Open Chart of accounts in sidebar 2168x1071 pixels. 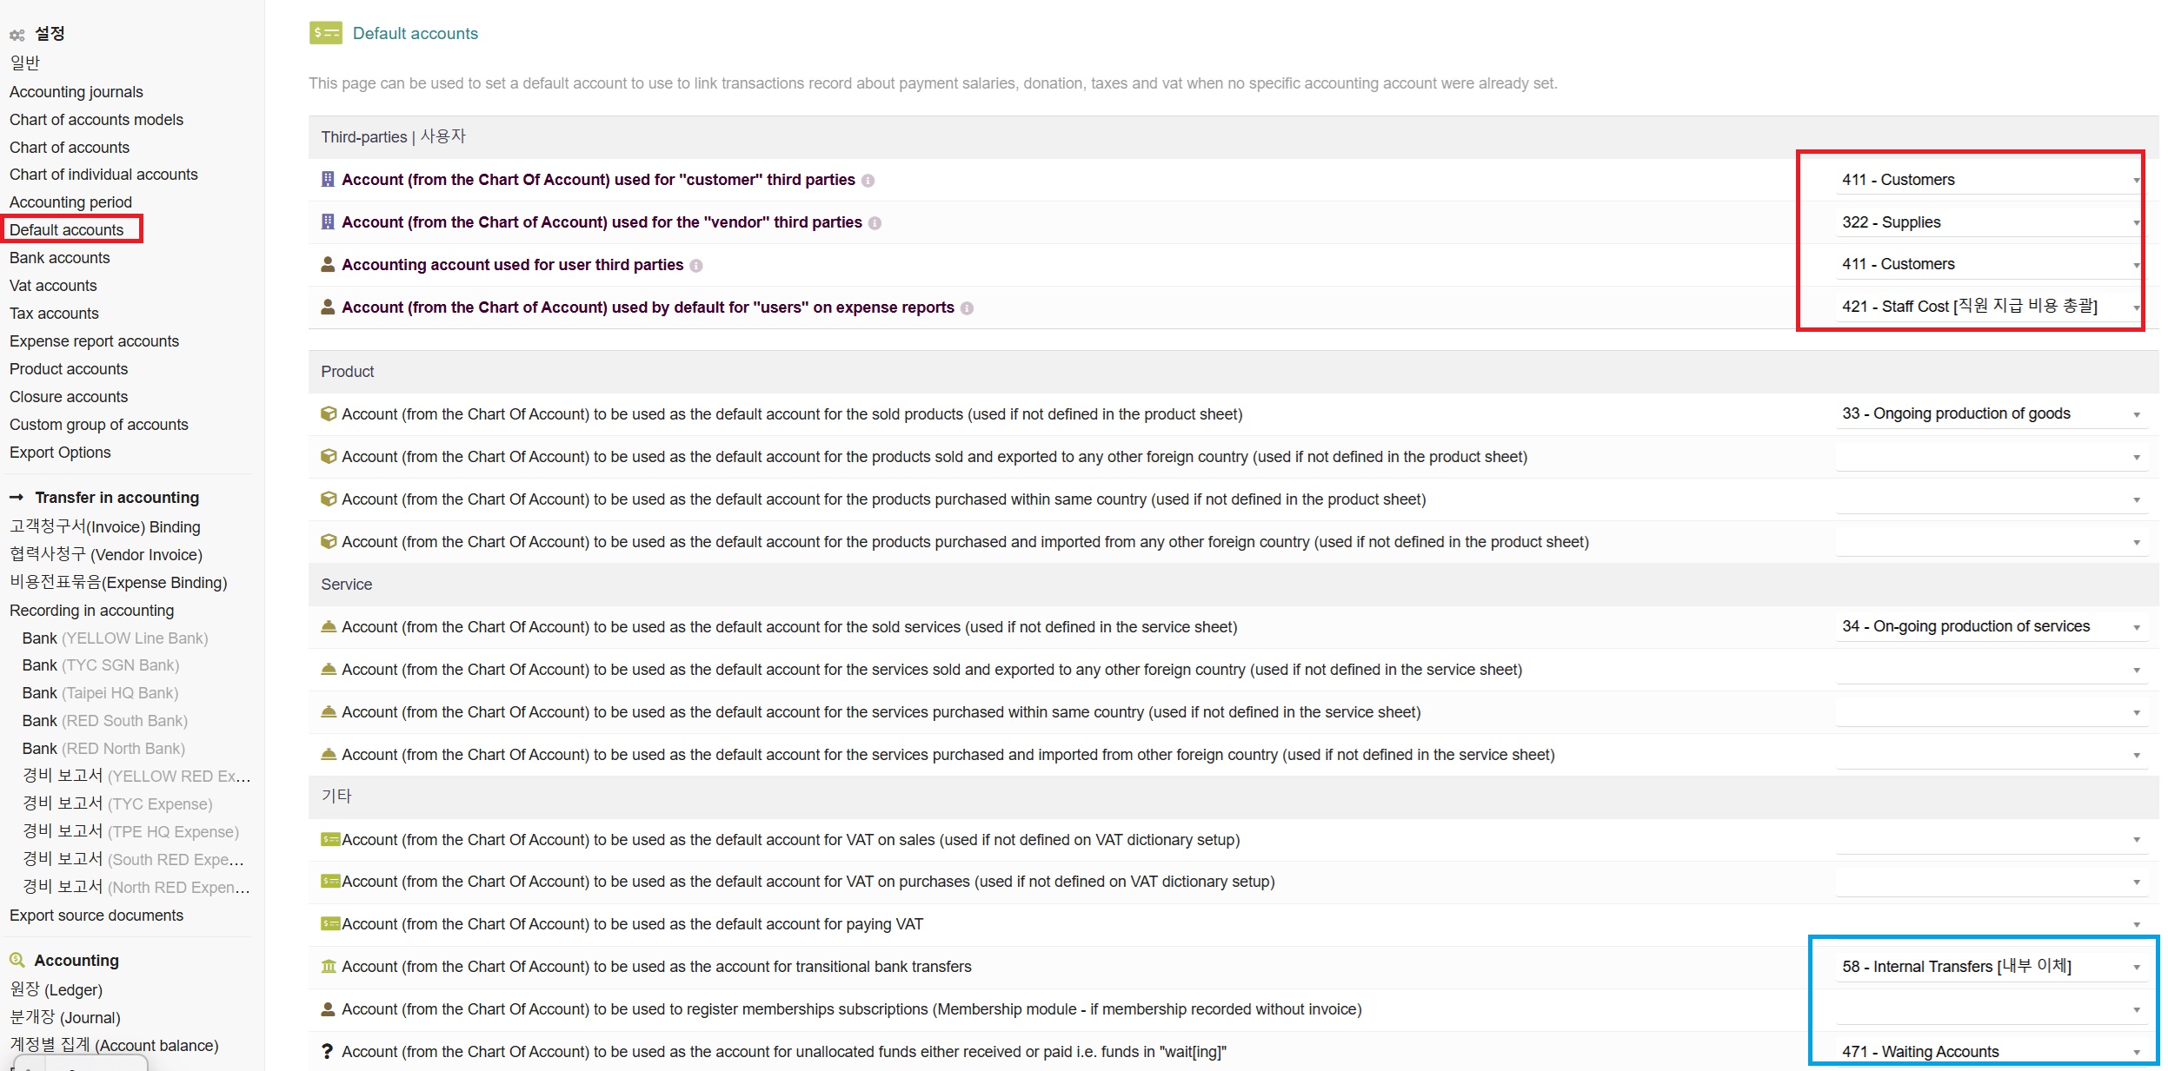[x=70, y=148]
